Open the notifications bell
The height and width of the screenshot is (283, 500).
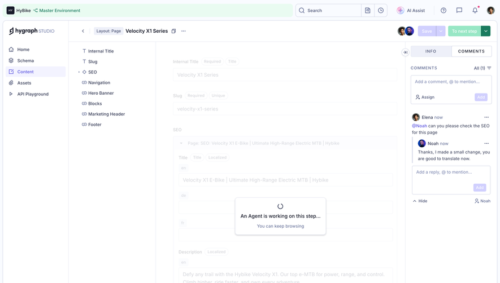point(475,11)
